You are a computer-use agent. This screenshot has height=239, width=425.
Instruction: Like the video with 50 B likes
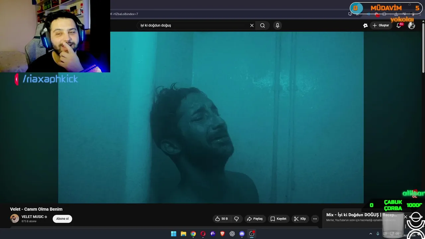click(221, 219)
